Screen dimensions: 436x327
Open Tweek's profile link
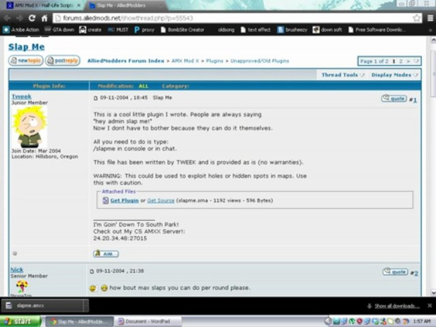pyautogui.click(x=21, y=96)
